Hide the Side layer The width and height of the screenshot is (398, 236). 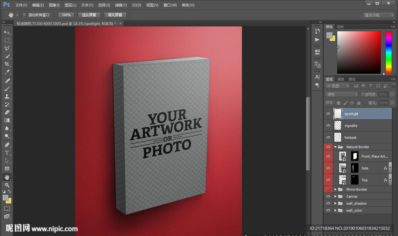tap(328, 168)
